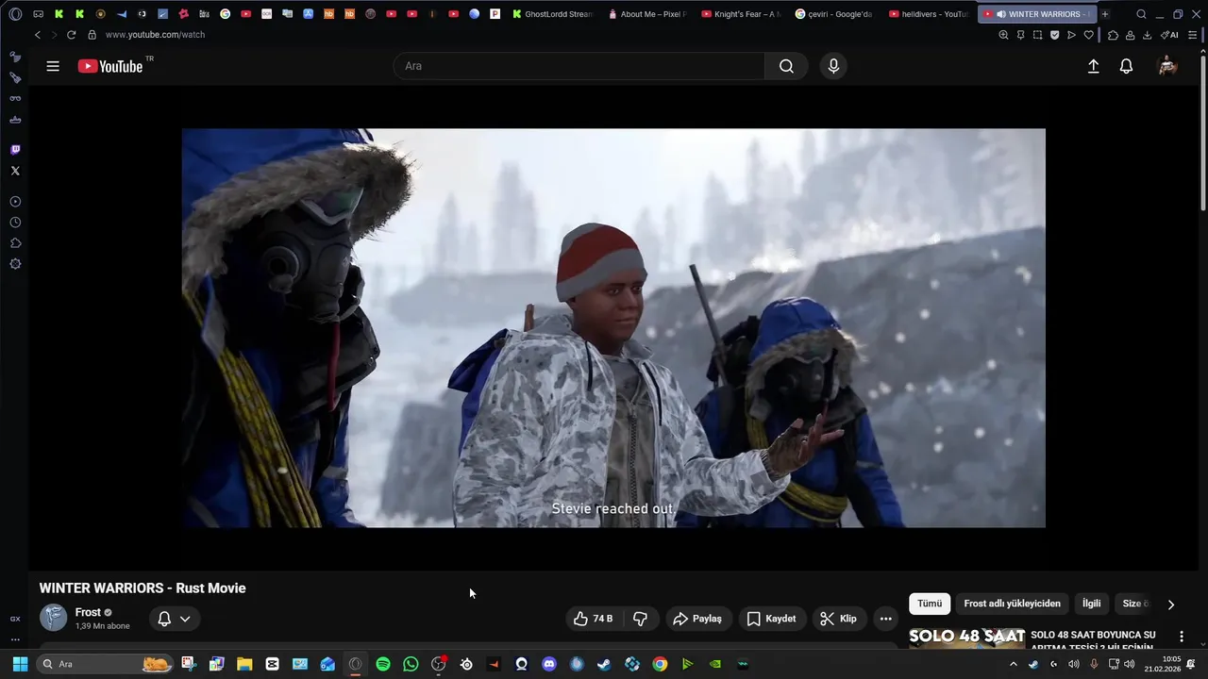The width and height of the screenshot is (1208, 679).
Task: Like the video with thumbs up
Action: click(594, 619)
